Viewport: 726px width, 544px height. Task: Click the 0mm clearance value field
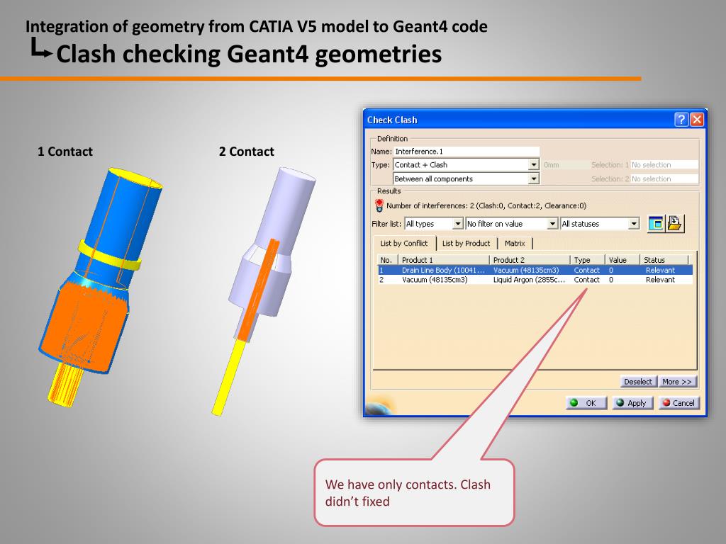[564, 164]
